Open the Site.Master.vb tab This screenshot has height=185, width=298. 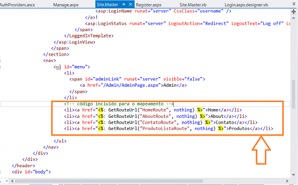click(193, 5)
